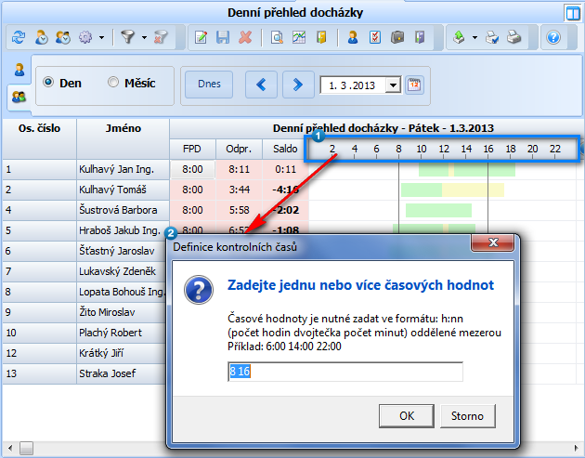Image resolution: width=585 pixels, height=458 pixels.
Task: Click the save floppy disk icon
Action: click(223, 37)
